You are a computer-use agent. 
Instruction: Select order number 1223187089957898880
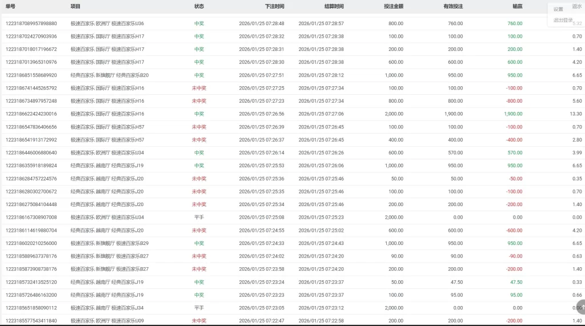31,23
